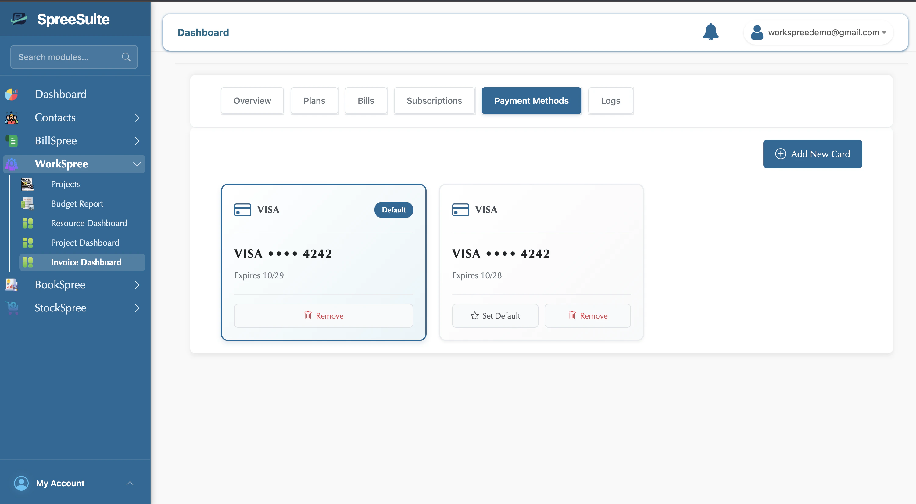Click the Contacts people icon

click(x=11, y=118)
